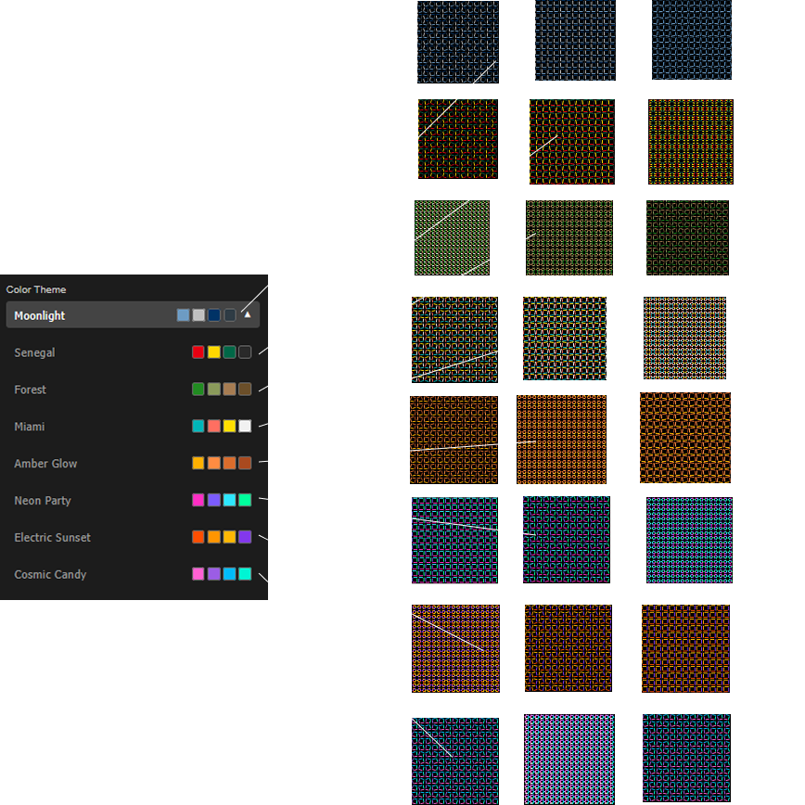
Task: Select the Amber Glow theme
Action: pyautogui.click(x=46, y=464)
